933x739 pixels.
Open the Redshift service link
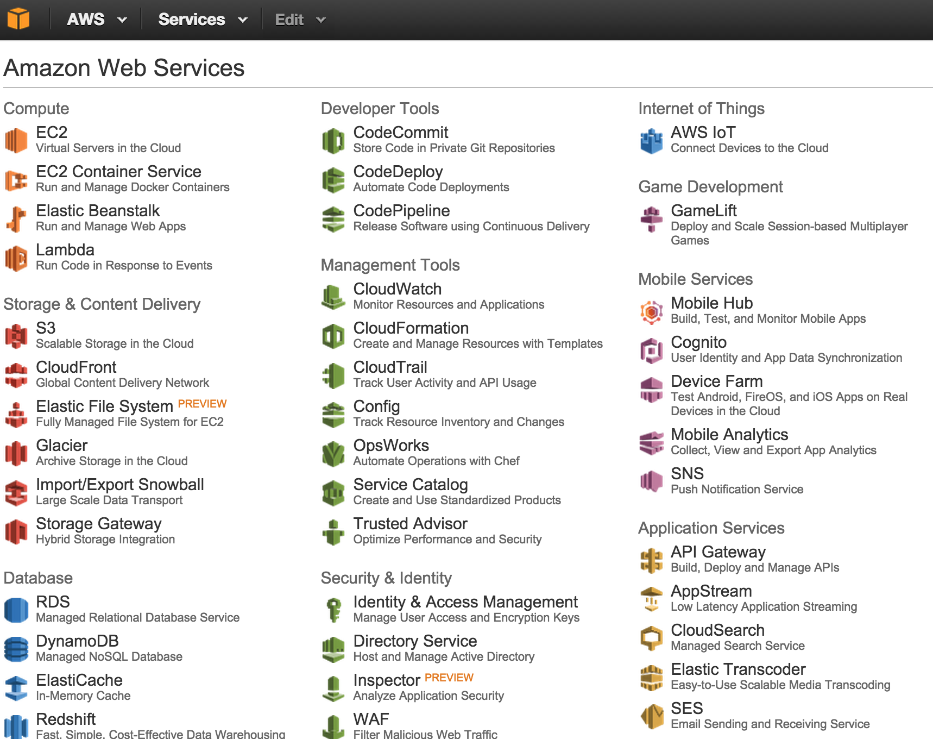[66, 719]
